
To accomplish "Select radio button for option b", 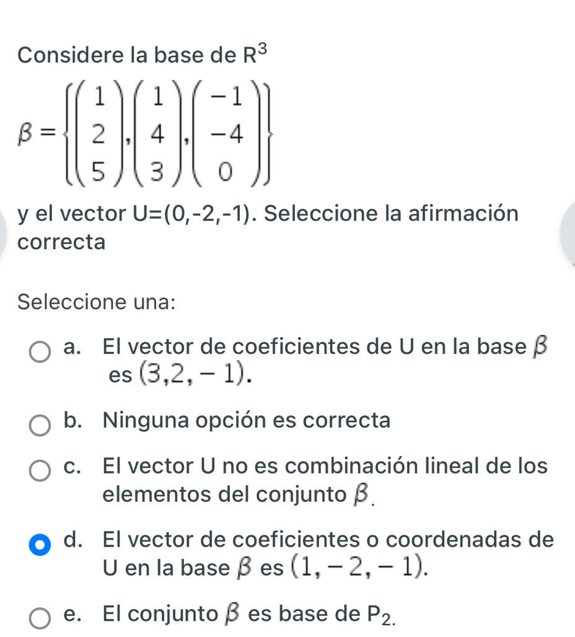I will [x=42, y=426].
